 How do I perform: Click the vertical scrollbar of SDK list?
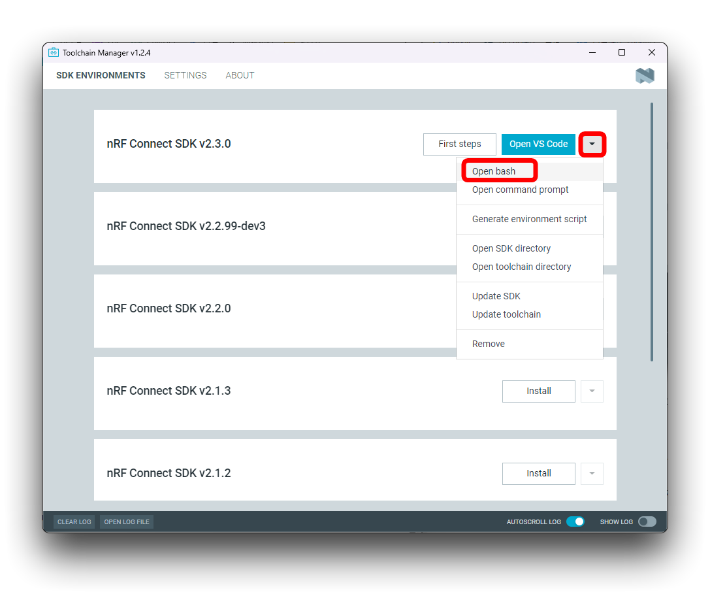(x=652, y=232)
